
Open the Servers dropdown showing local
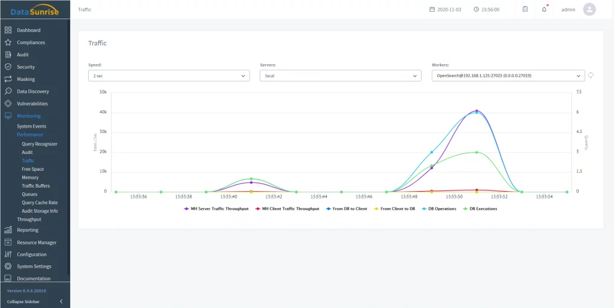point(340,76)
